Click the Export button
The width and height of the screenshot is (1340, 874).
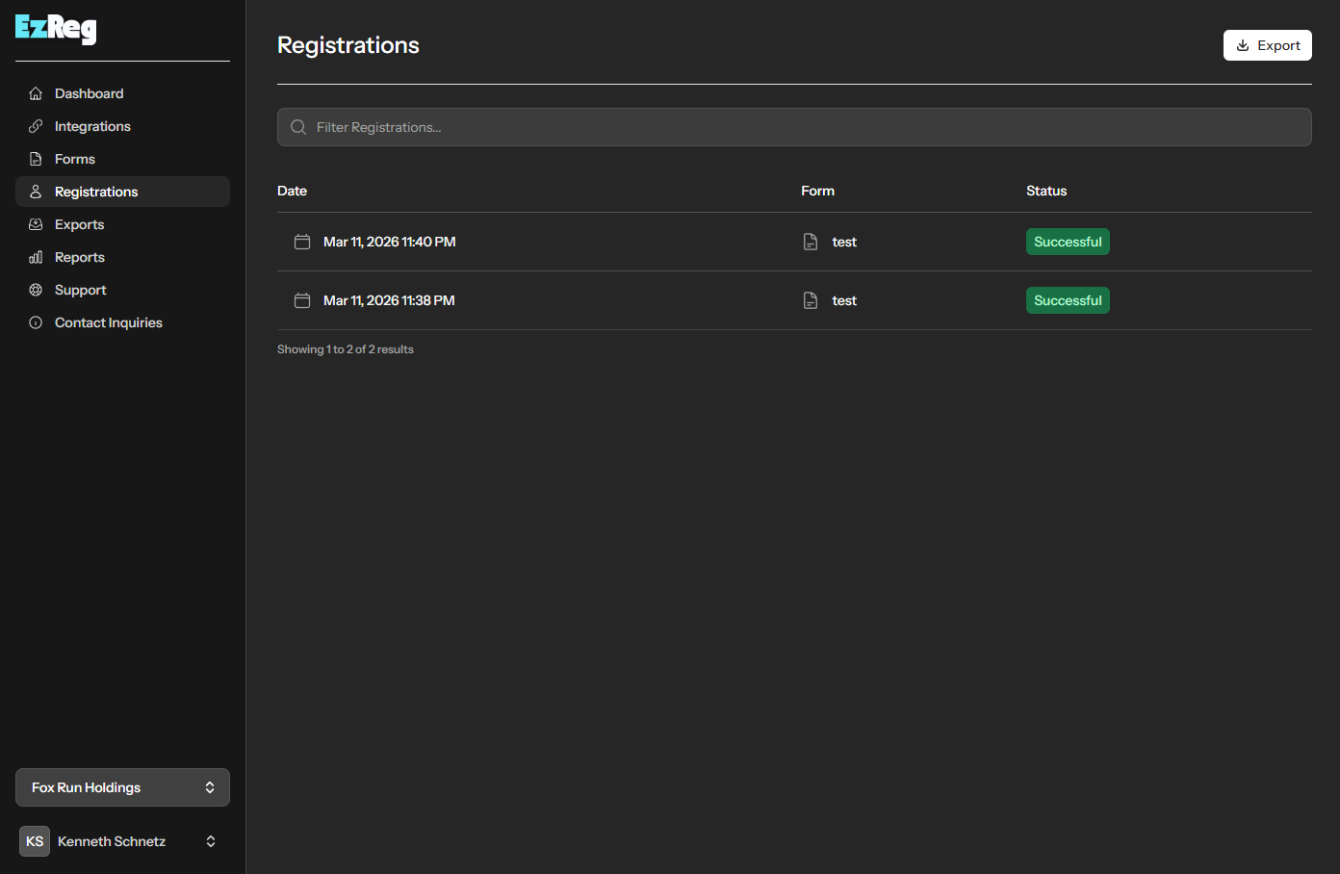point(1267,44)
